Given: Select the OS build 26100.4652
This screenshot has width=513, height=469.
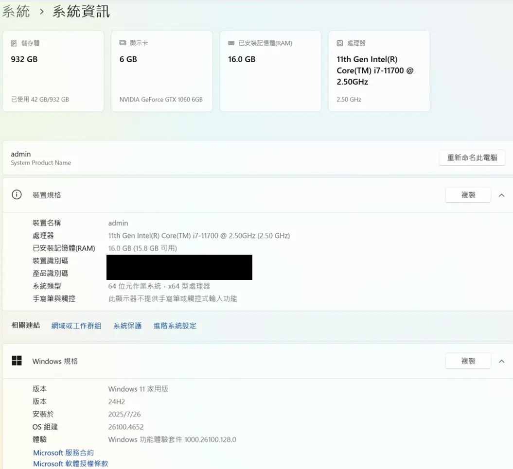Looking at the screenshot, I should [x=126, y=427].
